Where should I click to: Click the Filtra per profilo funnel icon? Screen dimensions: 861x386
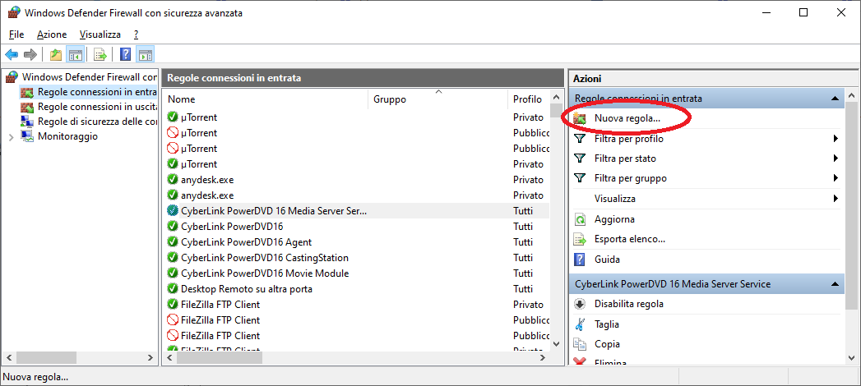[579, 139]
